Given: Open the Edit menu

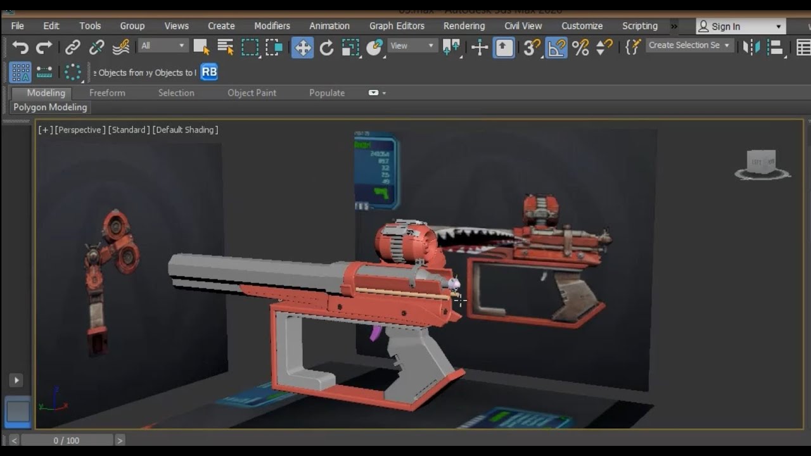Looking at the screenshot, I should click(x=51, y=26).
